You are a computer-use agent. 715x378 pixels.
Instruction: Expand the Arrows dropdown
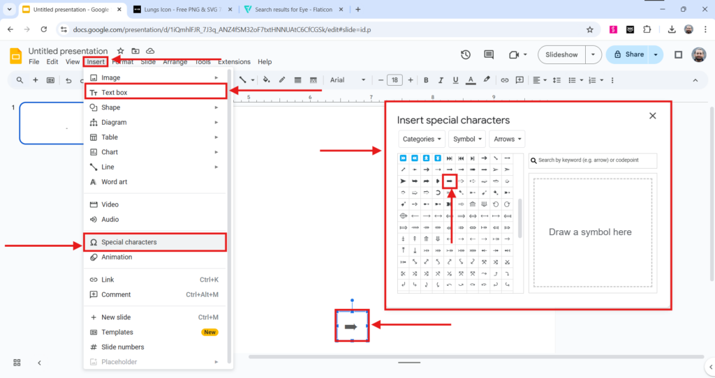[506, 139]
